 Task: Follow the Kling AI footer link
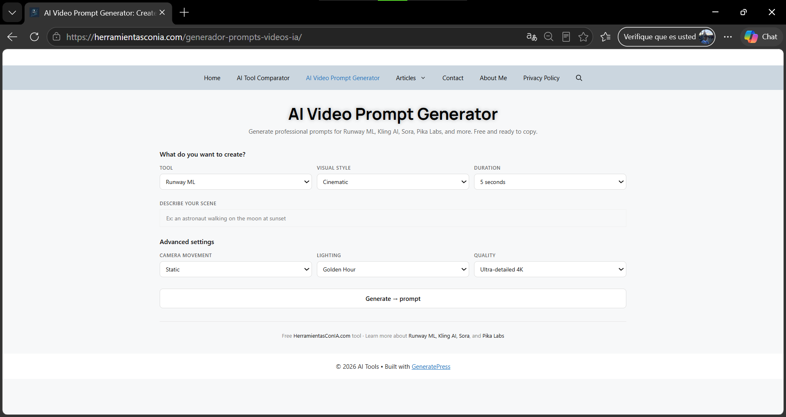coord(447,336)
